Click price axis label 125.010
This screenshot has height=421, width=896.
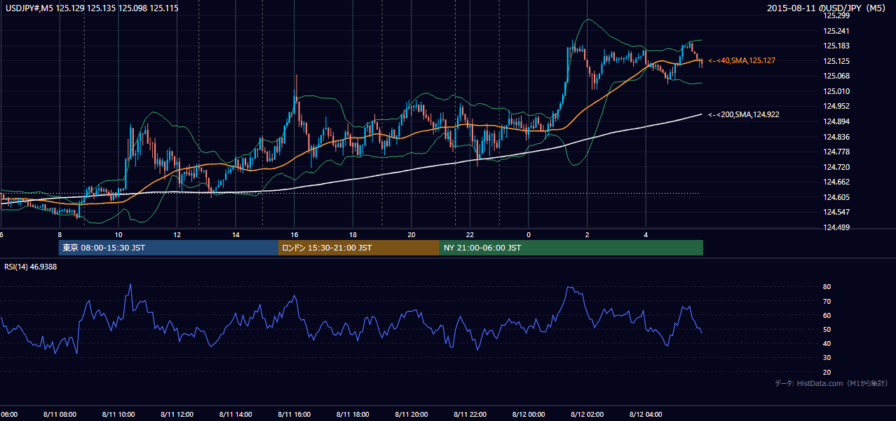[837, 91]
